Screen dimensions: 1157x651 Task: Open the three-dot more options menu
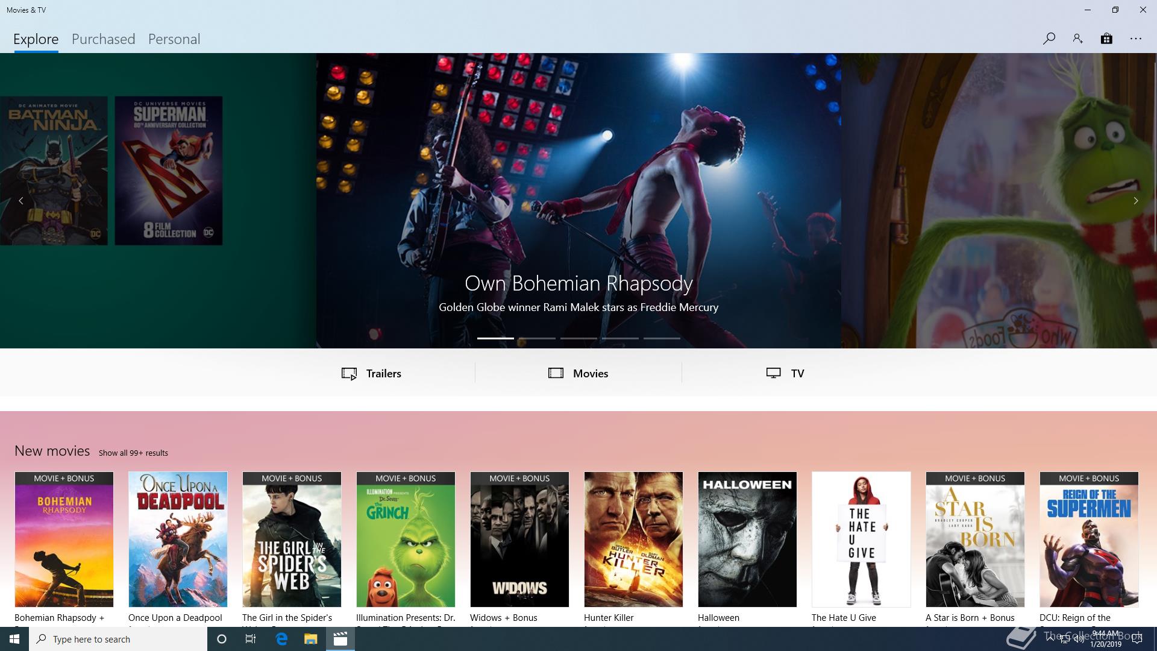click(x=1136, y=39)
